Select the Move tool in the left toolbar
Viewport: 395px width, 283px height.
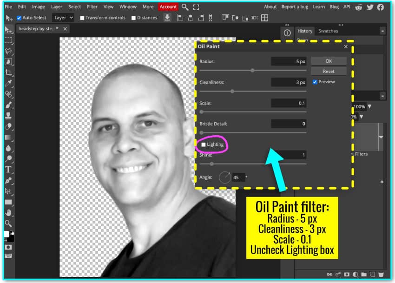(8, 30)
